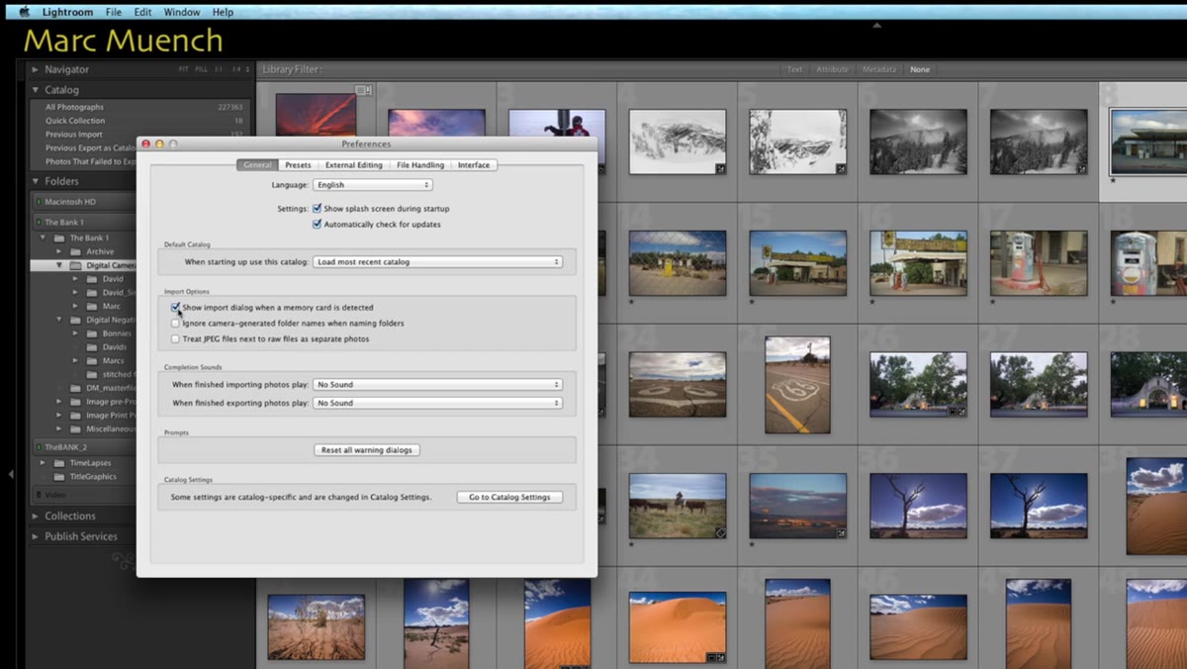Enable Ignore camera-generated folder names
Image resolution: width=1187 pixels, height=669 pixels.
(175, 324)
